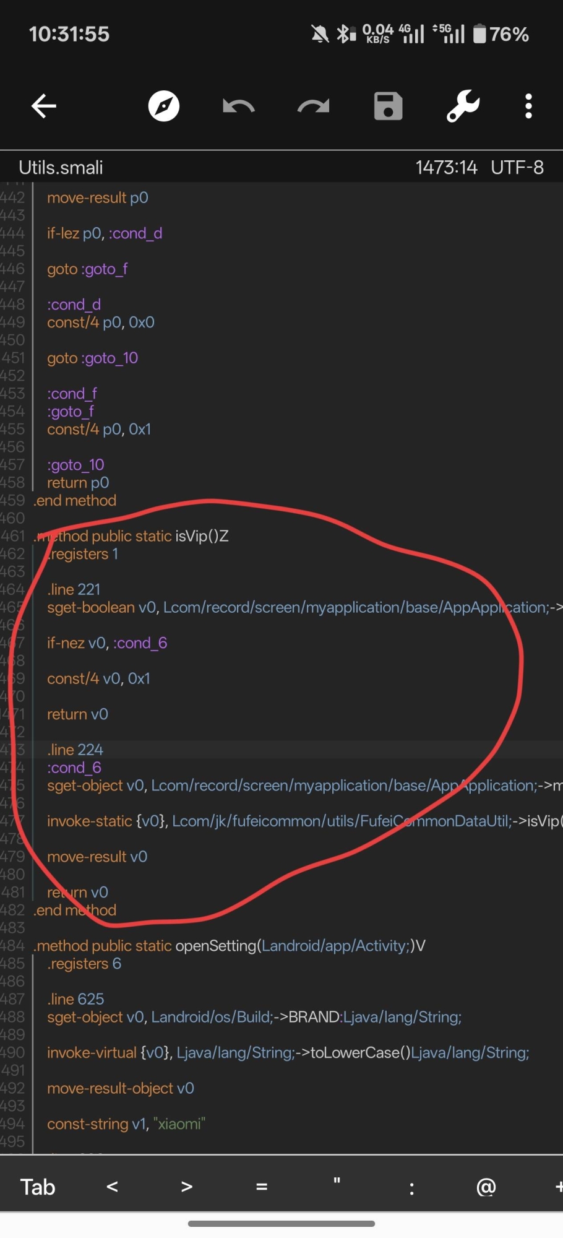Tap the > symbol key
The image size is (563, 1238).
tap(187, 1187)
